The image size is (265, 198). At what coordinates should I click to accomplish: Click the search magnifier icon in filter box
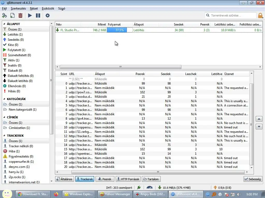click(x=208, y=15)
